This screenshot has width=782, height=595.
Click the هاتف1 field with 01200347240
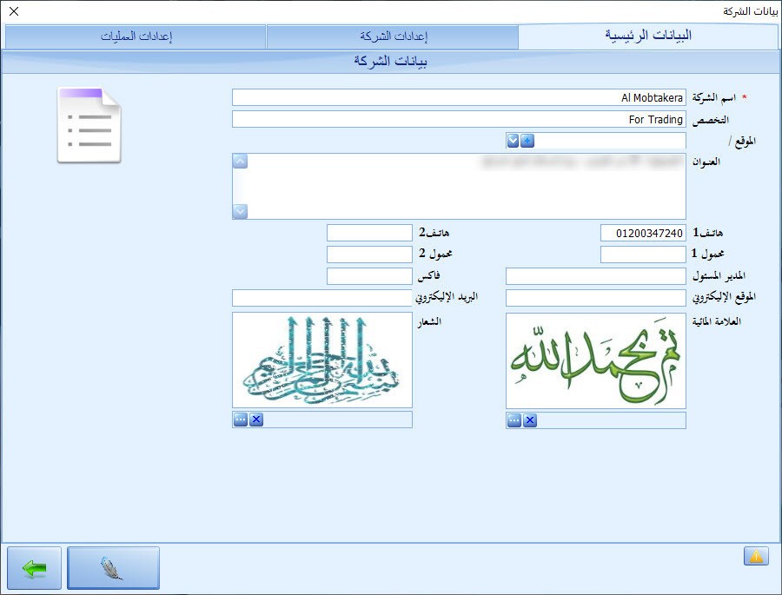click(x=643, y=233)
